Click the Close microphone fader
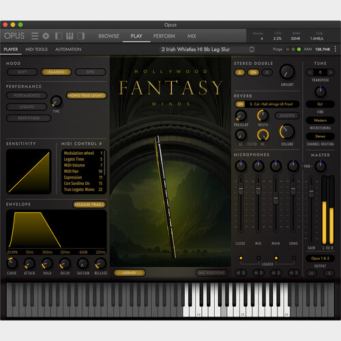This screenshot has height=341, width=341. [241, 188]
